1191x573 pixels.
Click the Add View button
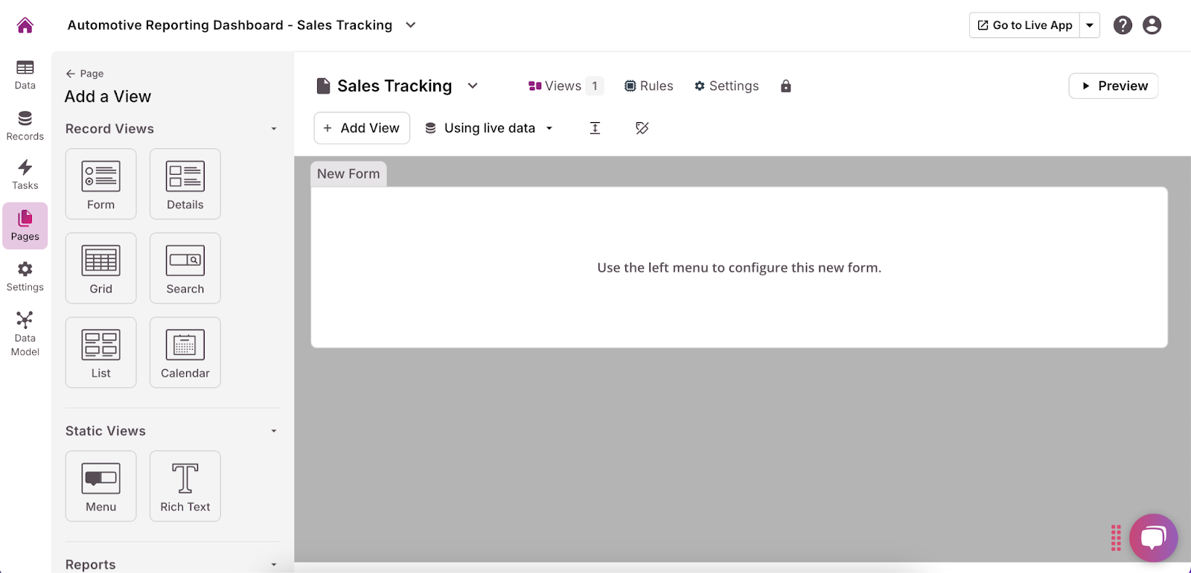click(362, 128)
